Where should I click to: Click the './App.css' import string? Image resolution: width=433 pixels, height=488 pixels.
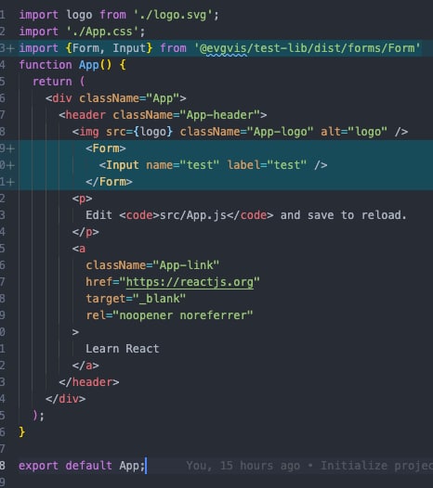point(102,32)
